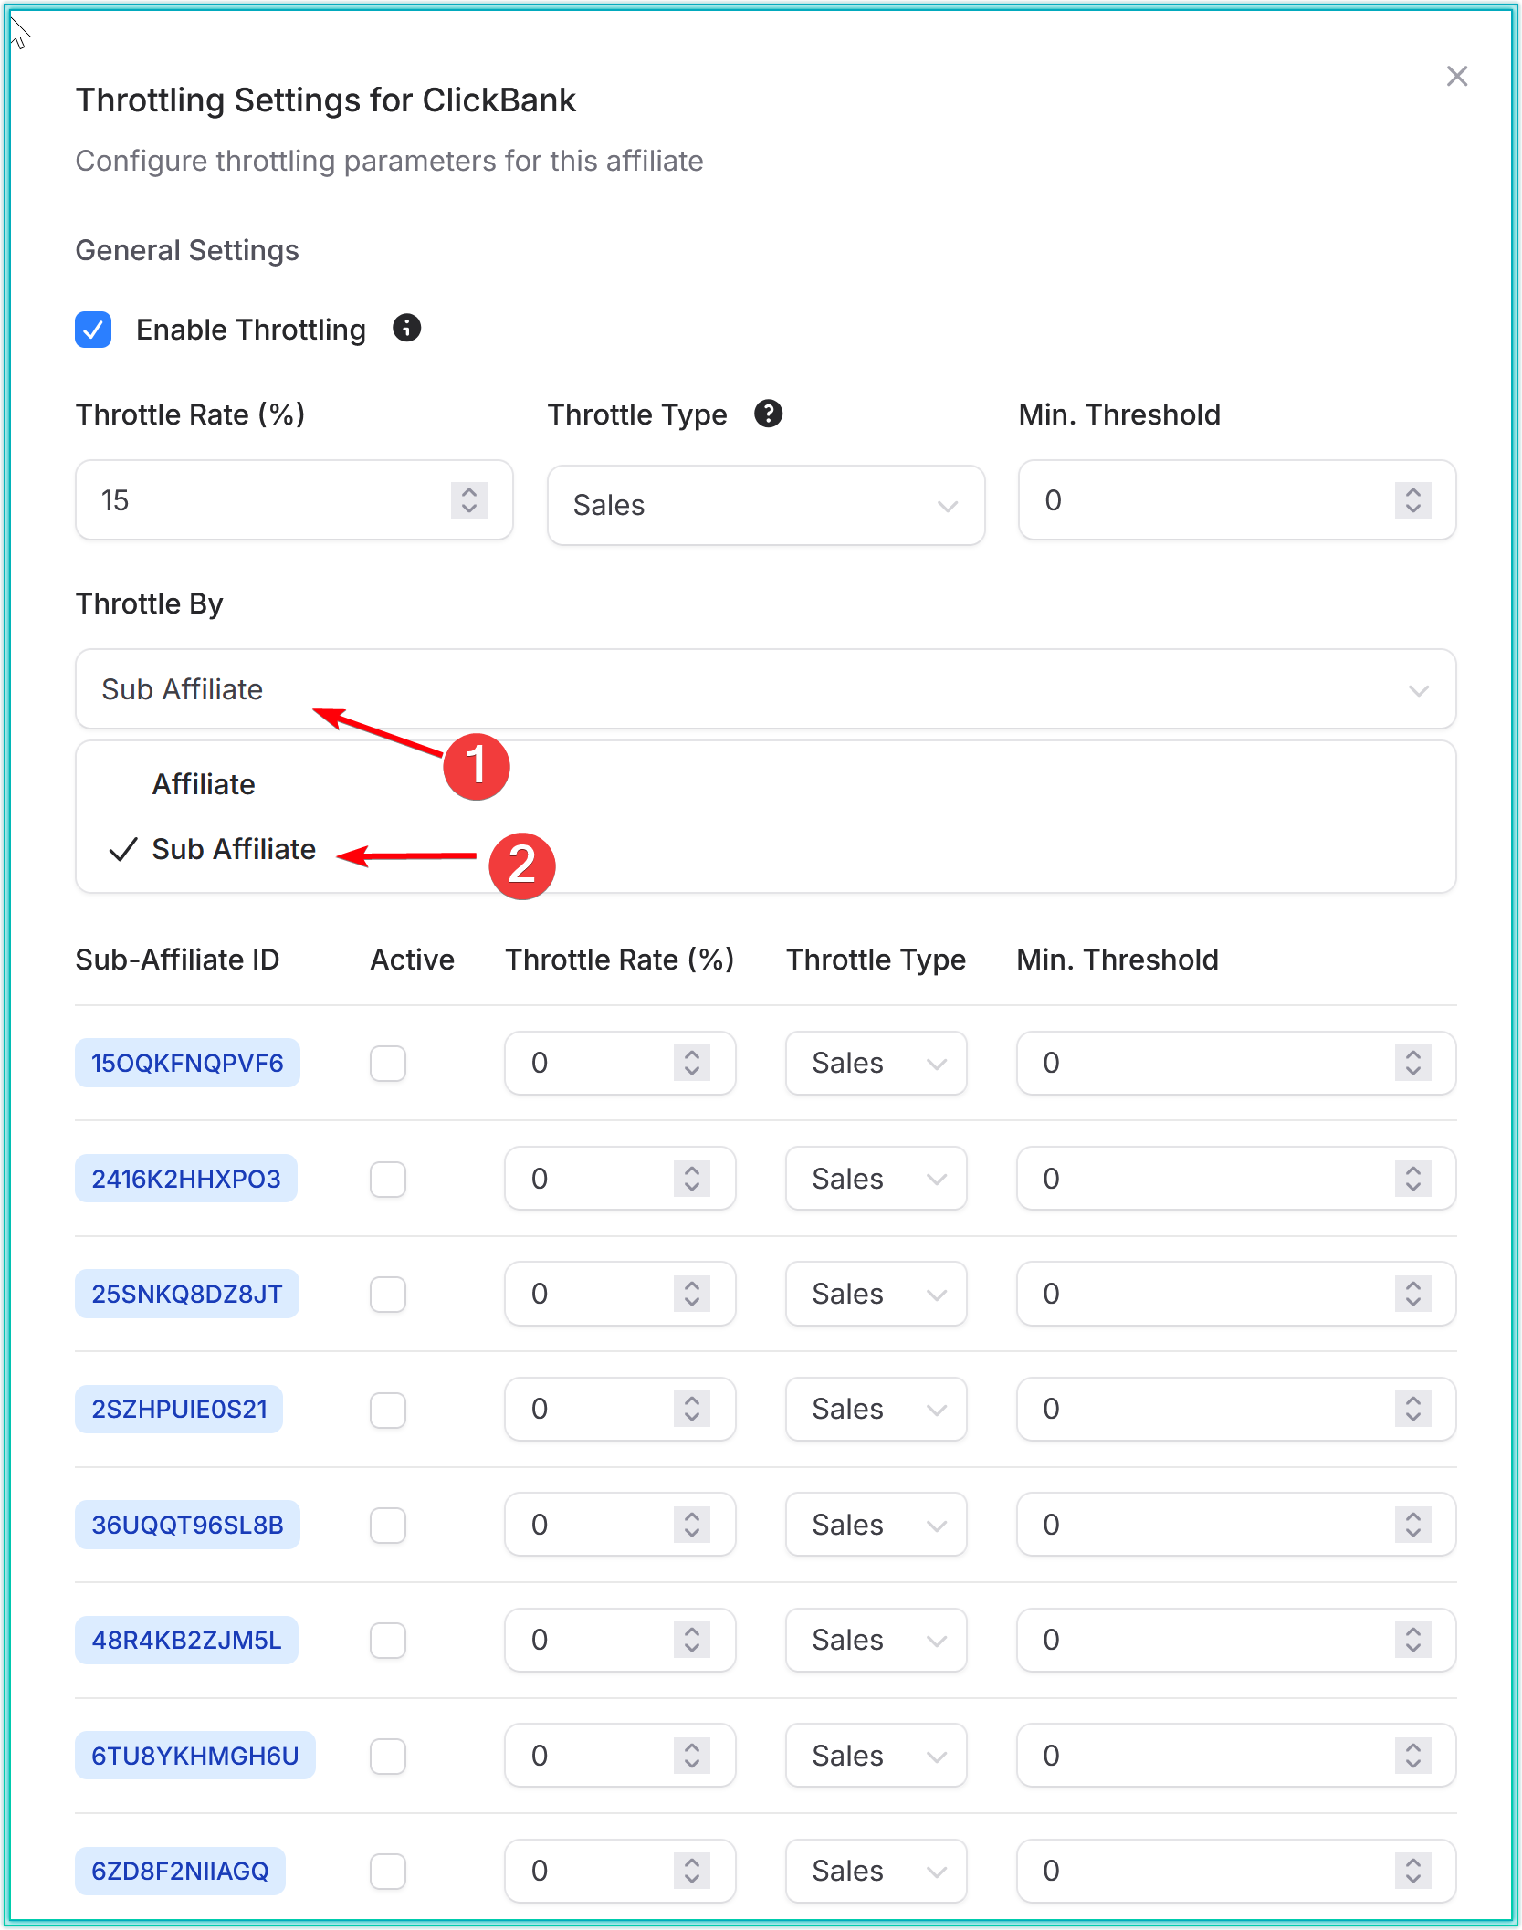The height and width of the screenshot is (1930, 1522).
Task: Click the general Min. Threshold input
Action: click(x=1236, y=500)
